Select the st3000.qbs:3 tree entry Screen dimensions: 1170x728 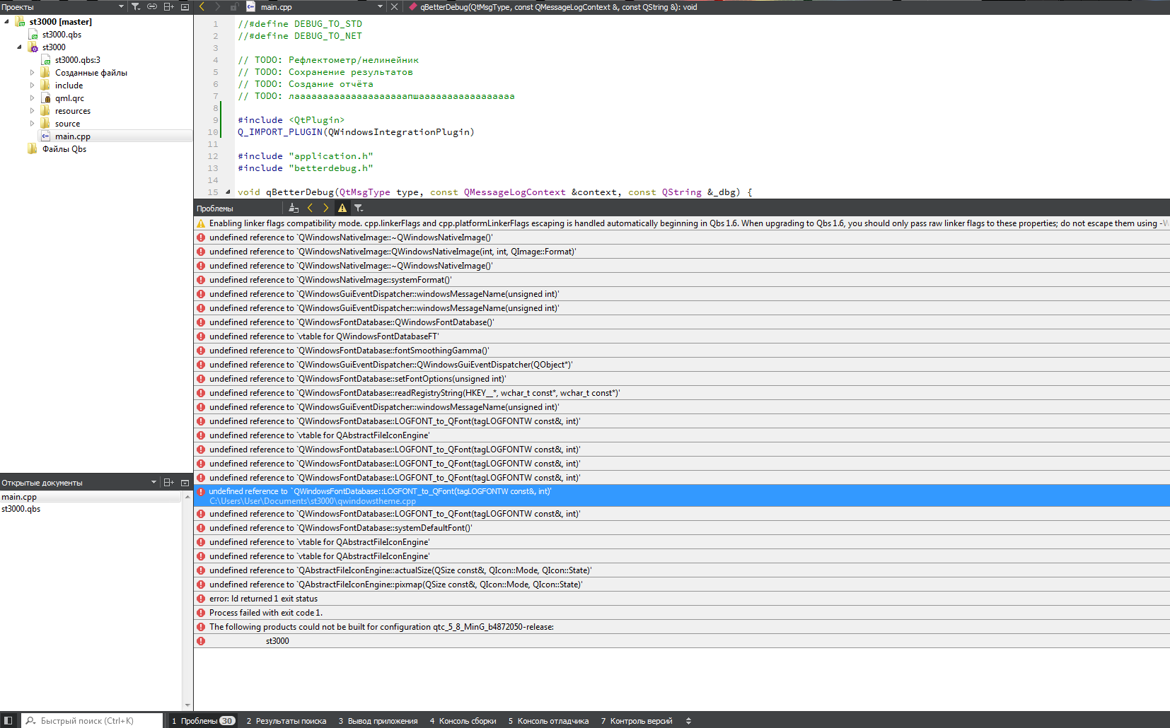pyautogui.click(x=78, y=60)
